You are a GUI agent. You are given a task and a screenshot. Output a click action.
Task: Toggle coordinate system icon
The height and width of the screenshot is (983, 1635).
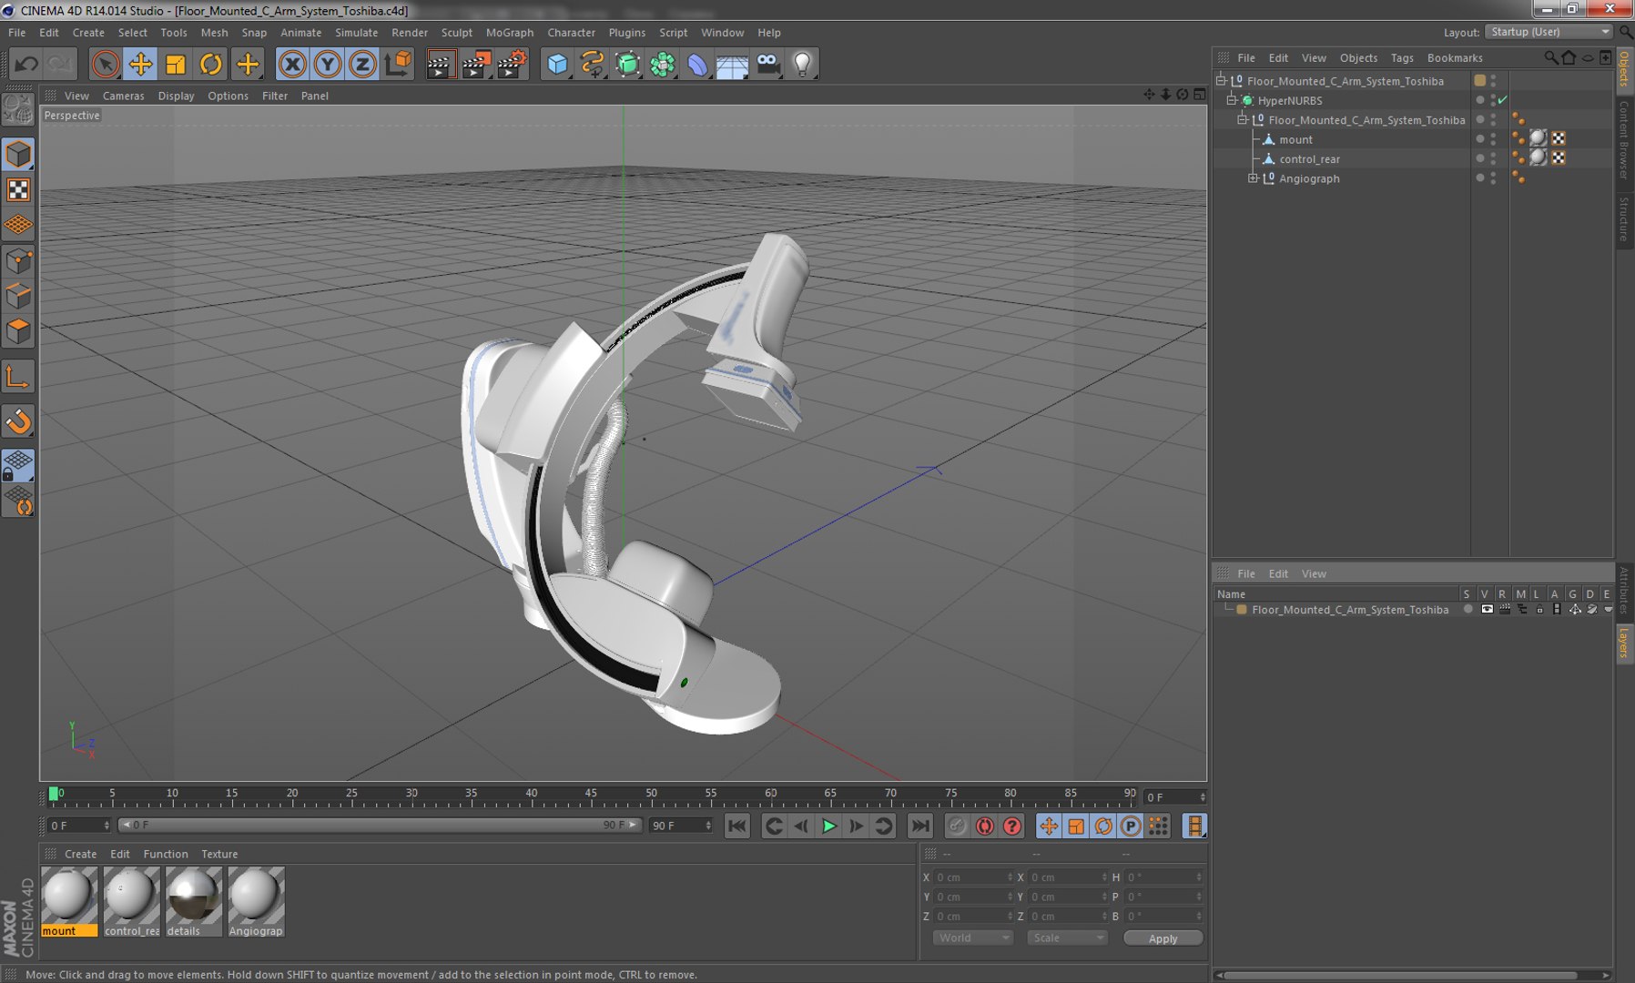398,64
